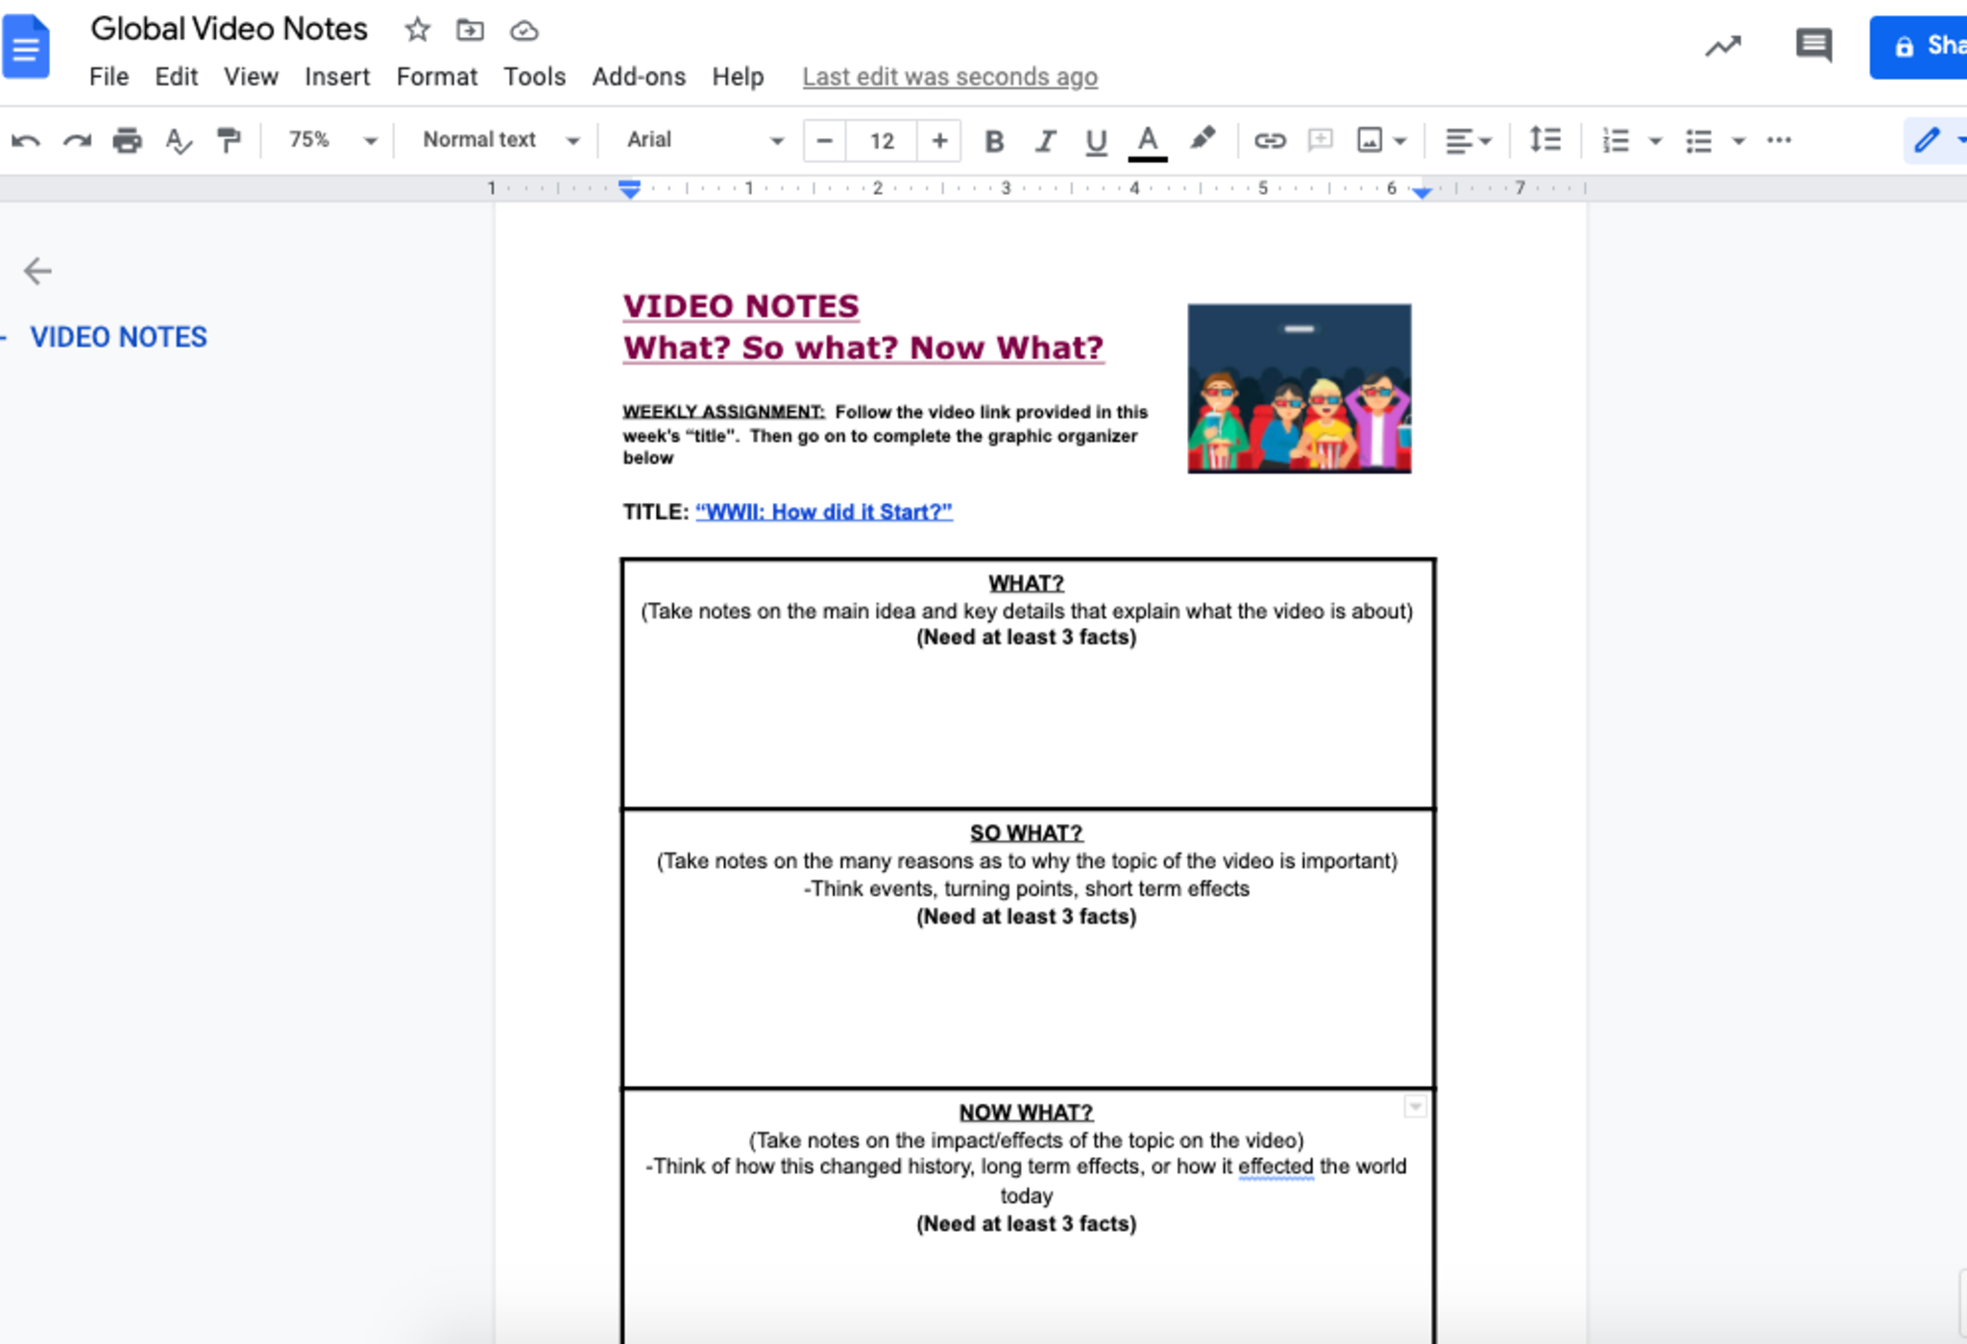Open the 75% zoom dropdown
The image size is (1967, 1344).
click(331, 140)
